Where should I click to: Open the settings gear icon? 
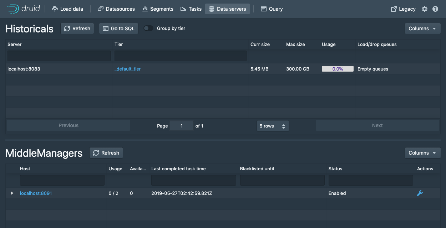tap(424, 9)
